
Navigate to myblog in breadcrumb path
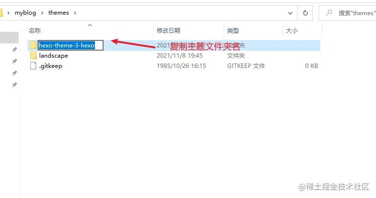click(25, 13)
